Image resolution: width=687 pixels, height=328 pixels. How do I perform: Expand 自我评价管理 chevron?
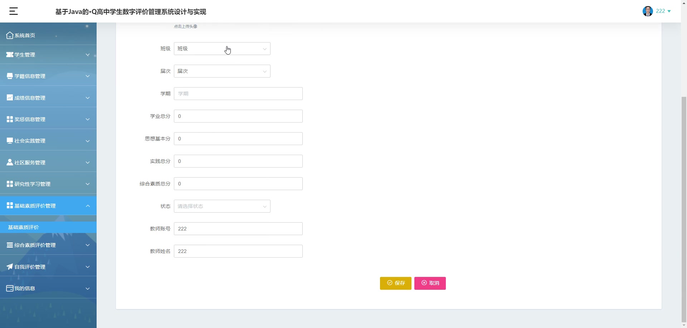88,267
